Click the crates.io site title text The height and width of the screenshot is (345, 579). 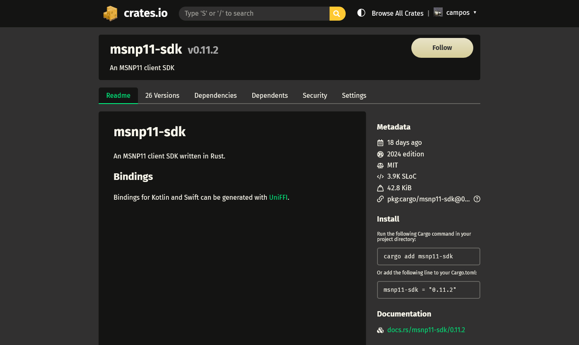point(146,13)
